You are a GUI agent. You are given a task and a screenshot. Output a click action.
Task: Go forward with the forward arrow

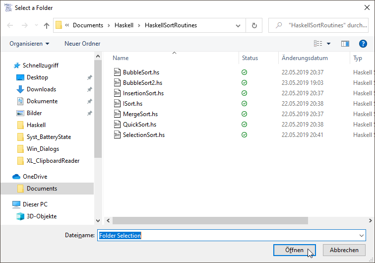click(x=25, y=25)
